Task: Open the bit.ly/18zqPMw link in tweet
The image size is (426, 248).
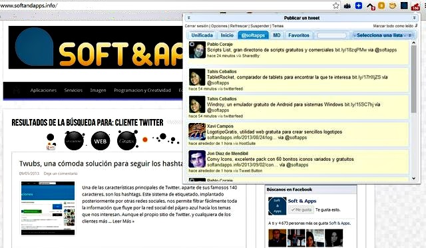Action: point(351,50)
